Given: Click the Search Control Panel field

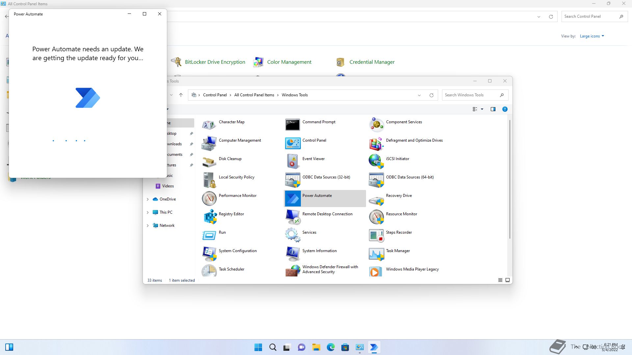Looking at the screenshot, I should [594, 16].
